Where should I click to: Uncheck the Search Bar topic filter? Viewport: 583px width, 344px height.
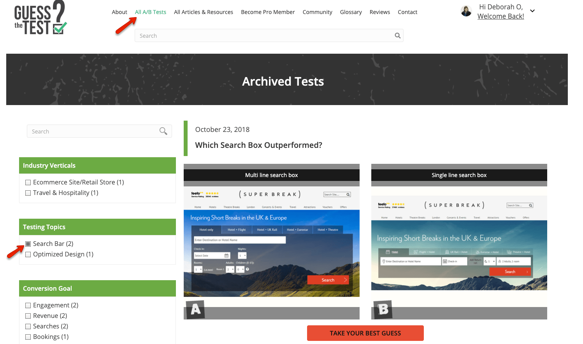pos(28,244)
